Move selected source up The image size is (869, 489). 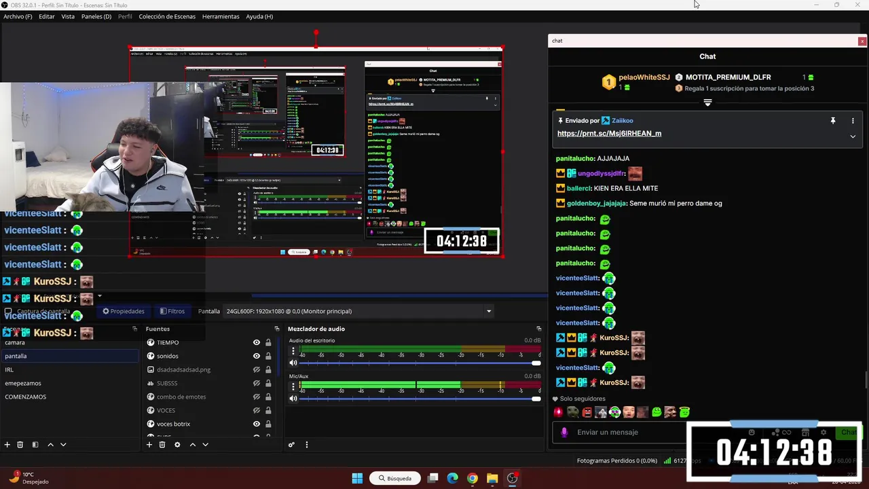pyautogui.click(x=192, y=445)
